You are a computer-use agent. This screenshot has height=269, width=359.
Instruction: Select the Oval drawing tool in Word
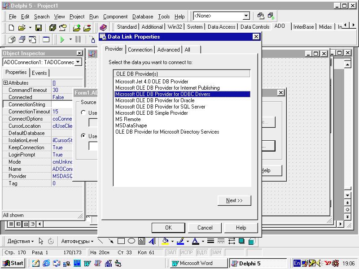coord(131,241)
